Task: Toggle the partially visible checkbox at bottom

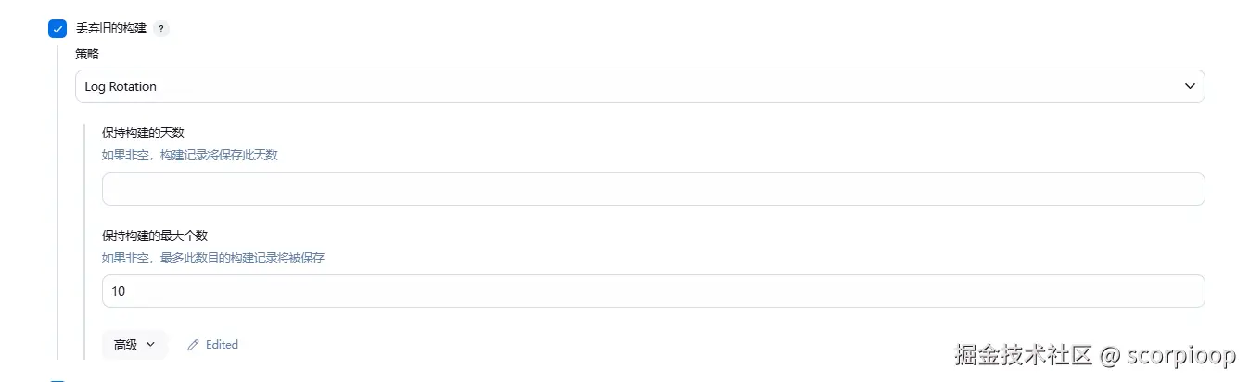Action: (57, 379)
